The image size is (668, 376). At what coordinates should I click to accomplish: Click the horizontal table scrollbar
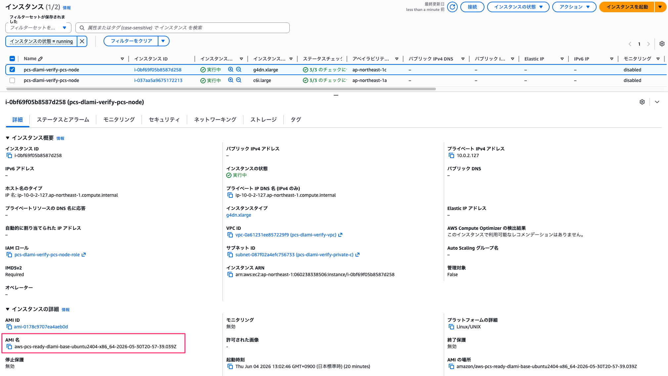221,89
